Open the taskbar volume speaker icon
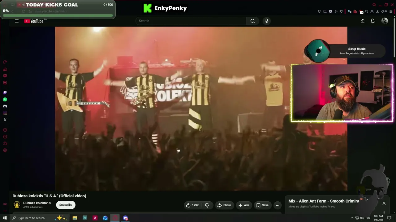 click(362, 218)
